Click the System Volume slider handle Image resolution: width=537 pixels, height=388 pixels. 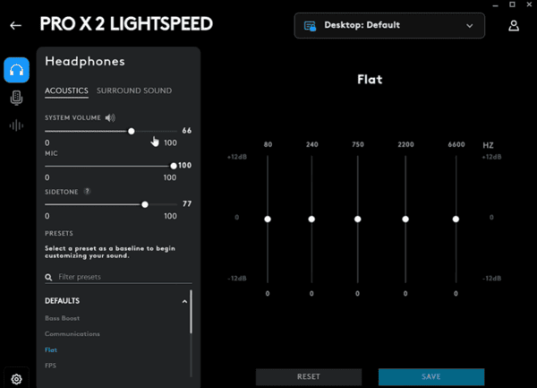click(132, 131)
